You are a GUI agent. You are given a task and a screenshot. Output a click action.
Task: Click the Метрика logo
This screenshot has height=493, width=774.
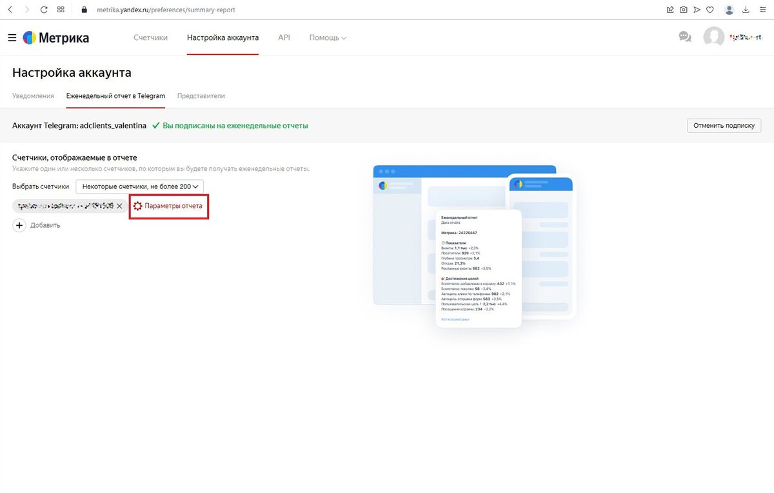(x=56, y=37)
